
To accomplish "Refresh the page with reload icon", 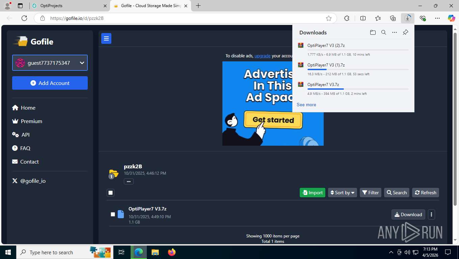I will click(24, 18).
